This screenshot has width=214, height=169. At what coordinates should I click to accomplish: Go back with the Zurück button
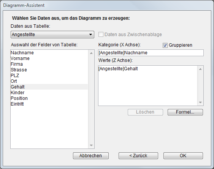click(x=138, y=156)
